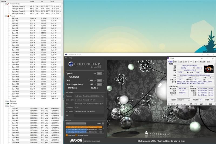Toggle the CPU (Single Core) test checkbox
The width and height of the screenshot is (216, 144).
pos(103,84)
